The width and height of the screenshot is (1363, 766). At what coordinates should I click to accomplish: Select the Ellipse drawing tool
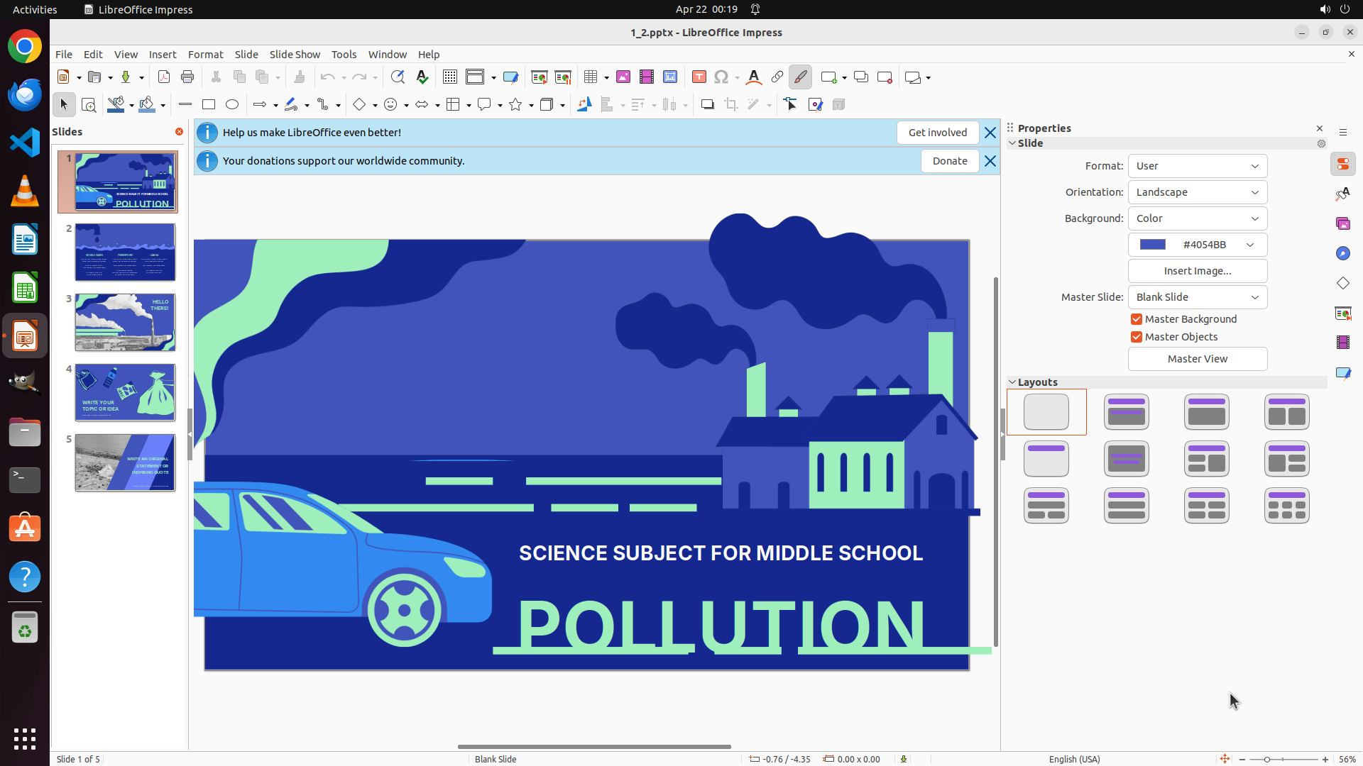232,105
